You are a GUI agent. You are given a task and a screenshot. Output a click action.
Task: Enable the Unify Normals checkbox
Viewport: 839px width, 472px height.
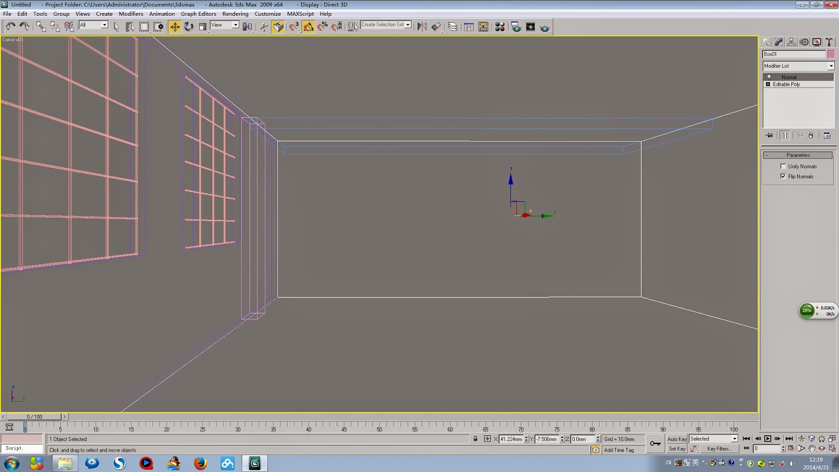(783, 166)
